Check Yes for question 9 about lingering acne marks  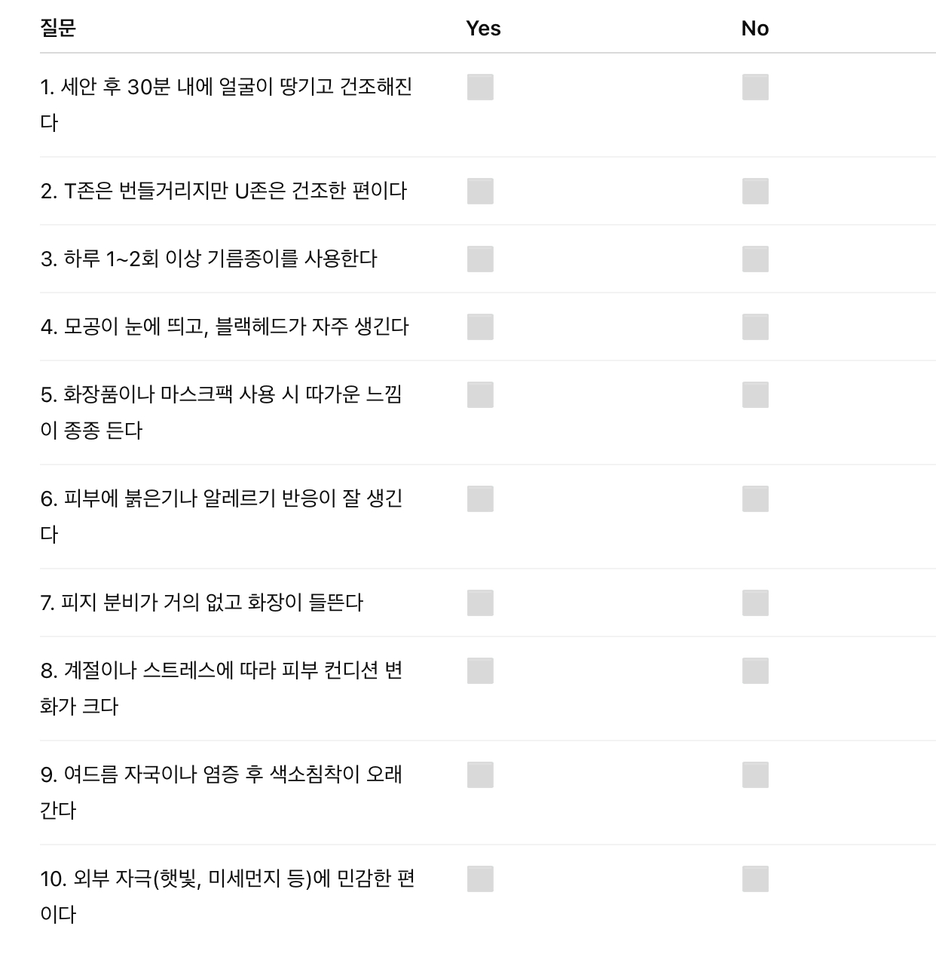479,775
